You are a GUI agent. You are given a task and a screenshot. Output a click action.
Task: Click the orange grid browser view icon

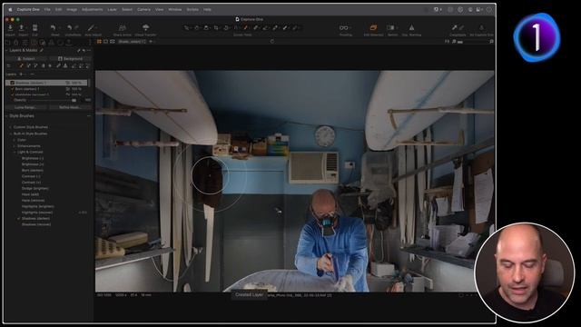(99, 42)
